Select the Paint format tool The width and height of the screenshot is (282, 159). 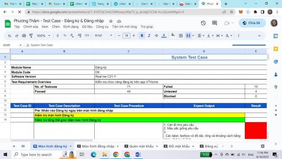tap(31, 36)
